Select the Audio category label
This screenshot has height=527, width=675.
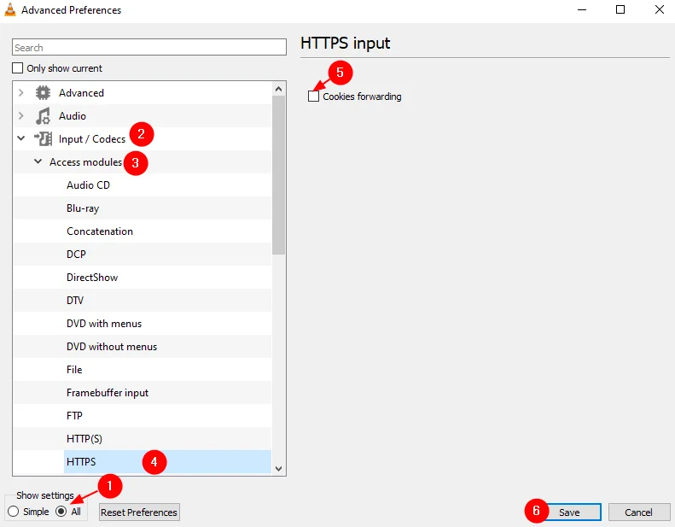tap(73, 116)
